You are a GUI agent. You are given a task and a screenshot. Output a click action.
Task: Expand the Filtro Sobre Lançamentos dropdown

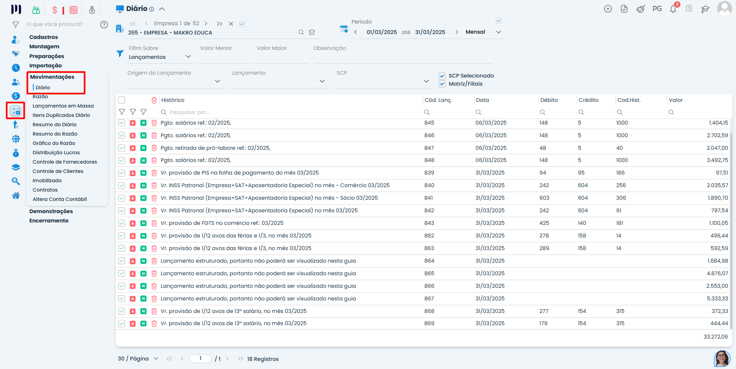(x=188, y=57)
